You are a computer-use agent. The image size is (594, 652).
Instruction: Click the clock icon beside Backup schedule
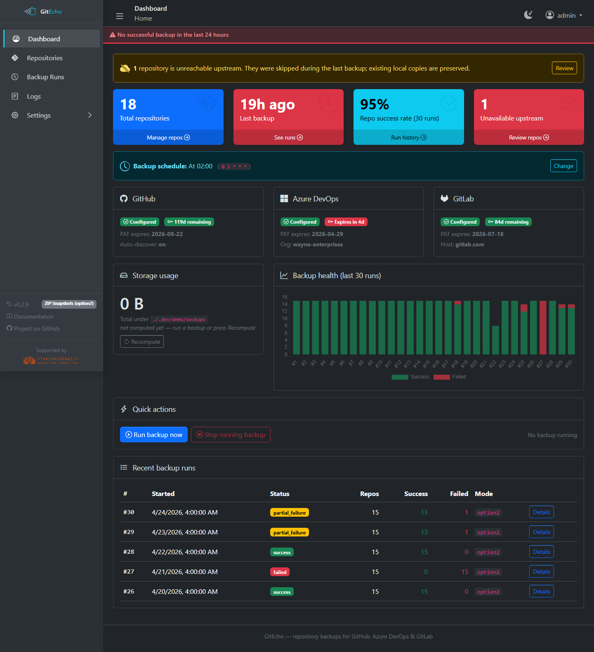pos(125,166)
